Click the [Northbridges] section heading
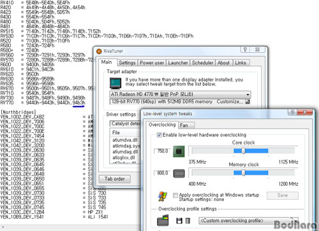 coord(18,112)
